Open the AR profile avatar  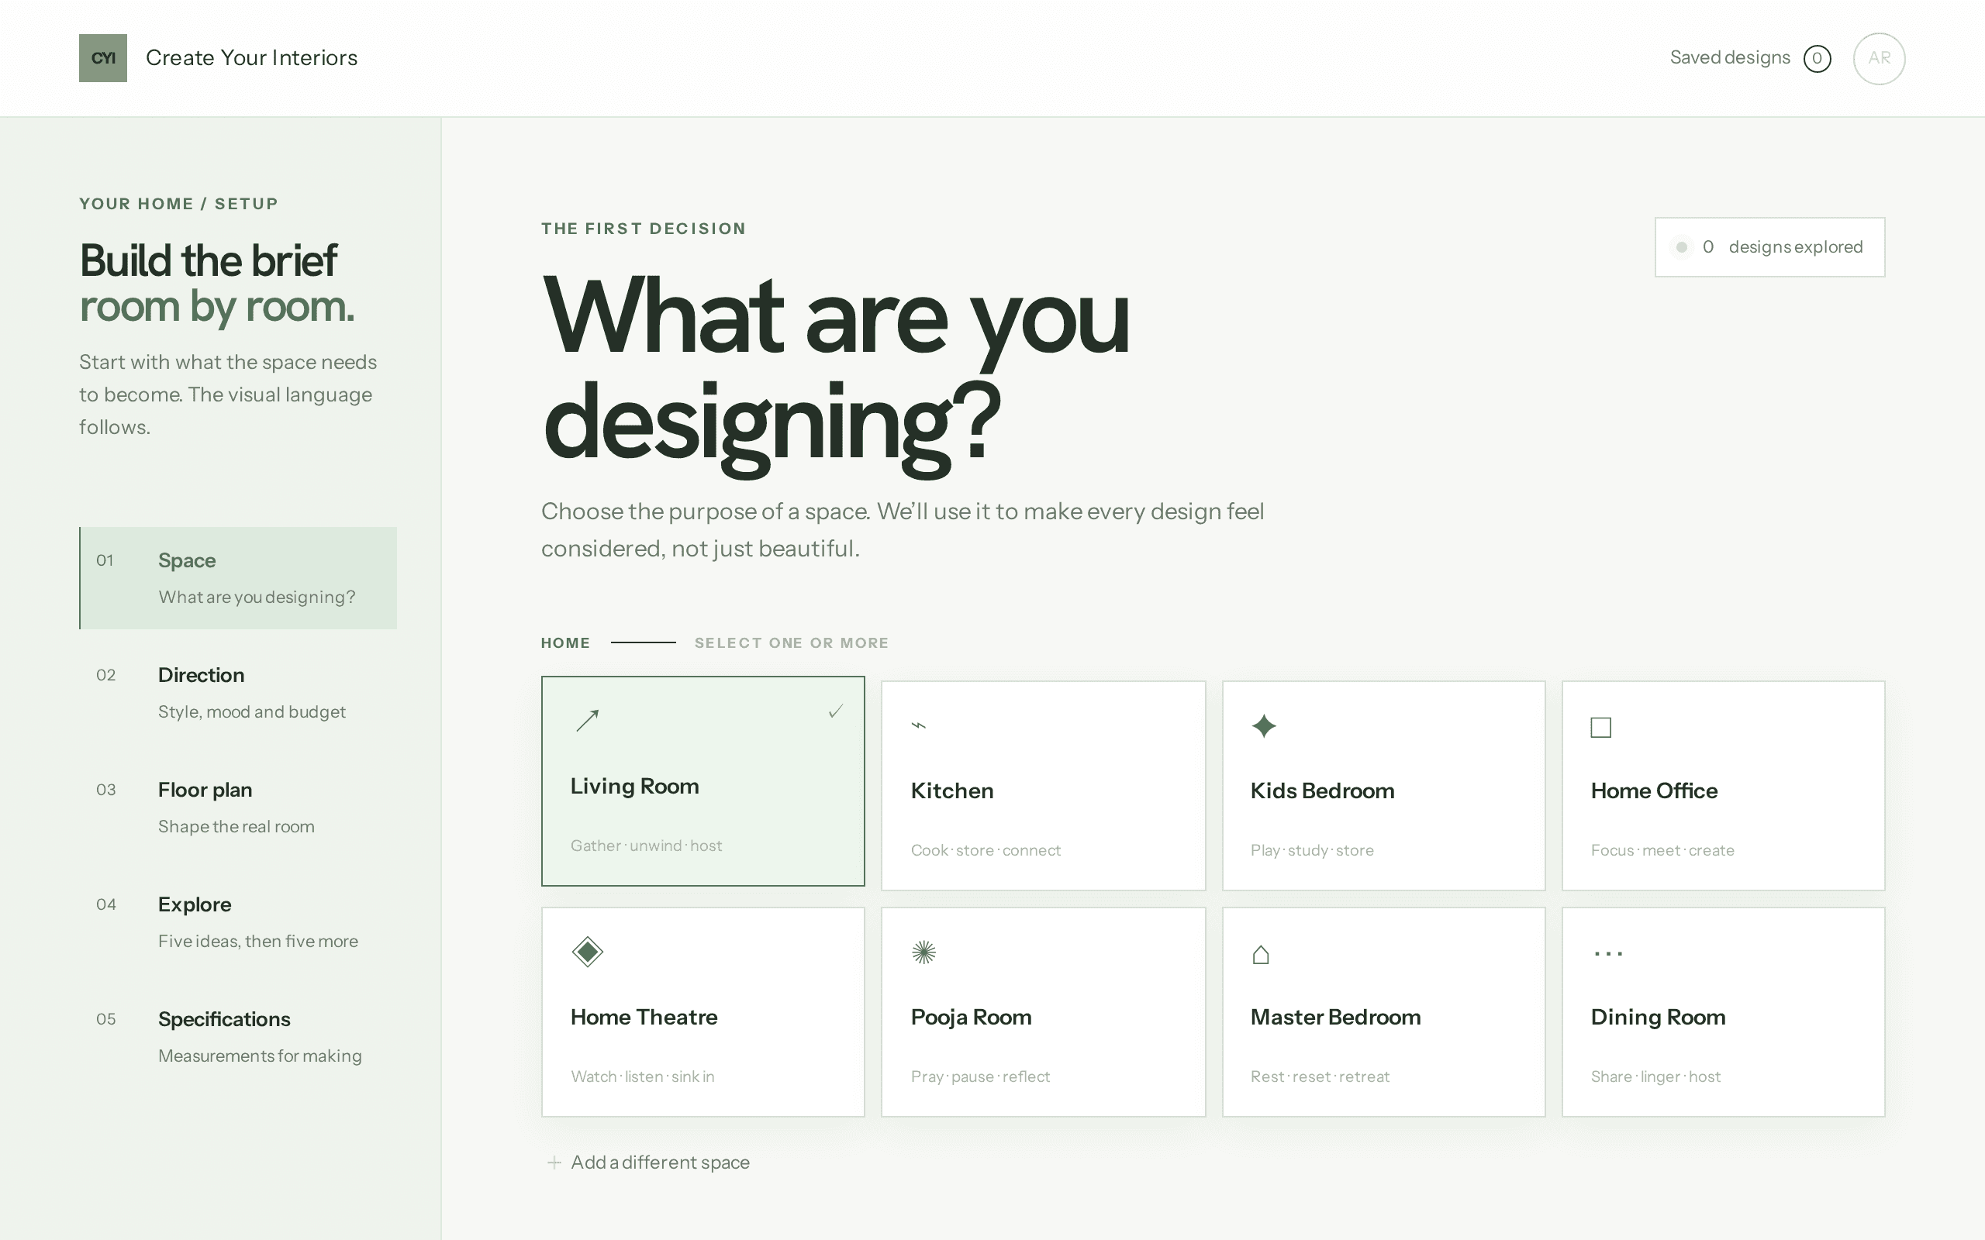coord(1878,58)
